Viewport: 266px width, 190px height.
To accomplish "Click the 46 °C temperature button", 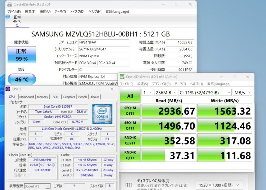I will 22,79.
